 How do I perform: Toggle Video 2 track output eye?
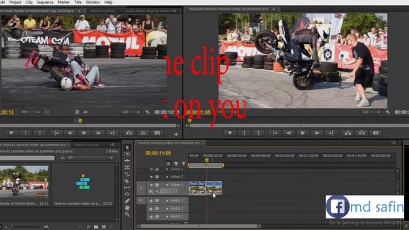[151, 177]
